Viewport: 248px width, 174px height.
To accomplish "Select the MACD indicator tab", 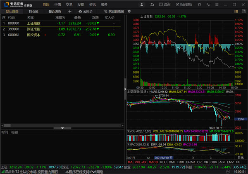I will (153, 162).
